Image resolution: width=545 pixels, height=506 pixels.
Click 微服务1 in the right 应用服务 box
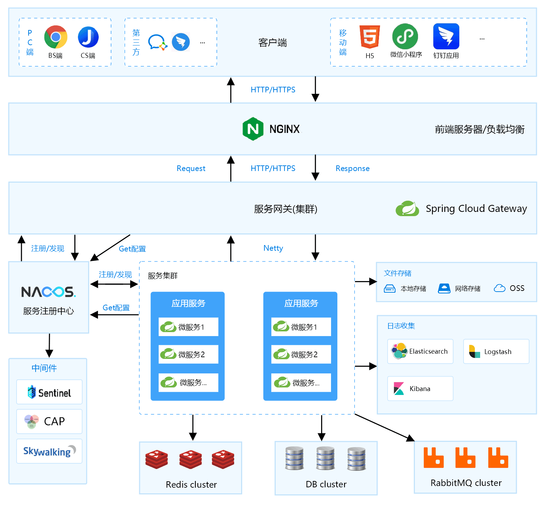coord(301,327)
